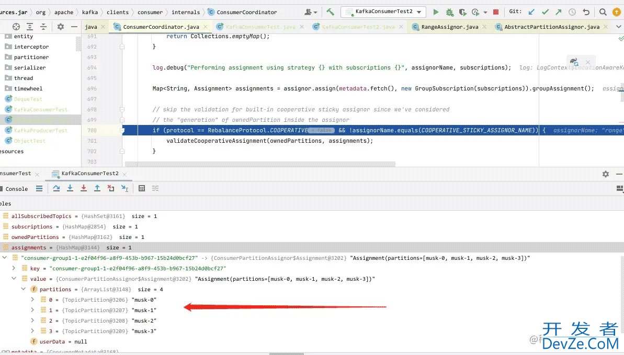Open user account dropdown in toolbar
This screenshot has height=355, width=624.
coord(311,12)
